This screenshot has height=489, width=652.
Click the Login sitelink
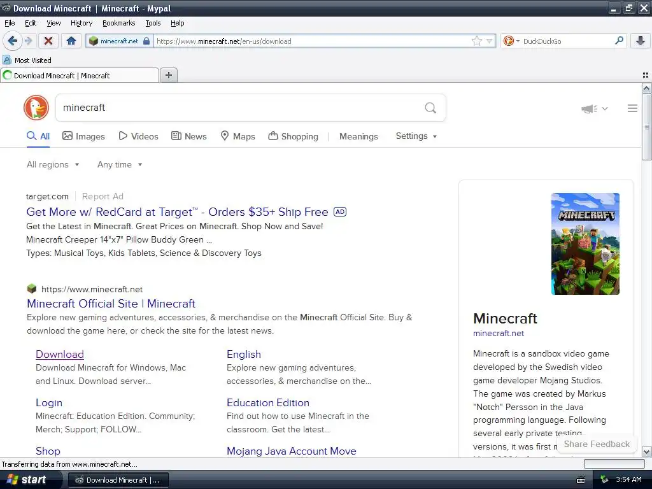48,402
